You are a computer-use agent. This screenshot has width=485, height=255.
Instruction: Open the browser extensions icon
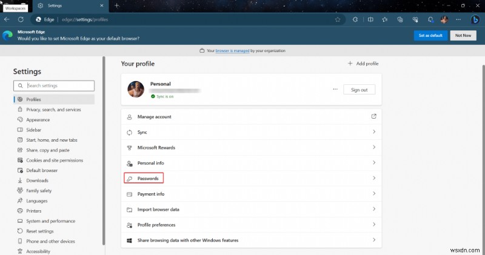[x=355, y=19]
